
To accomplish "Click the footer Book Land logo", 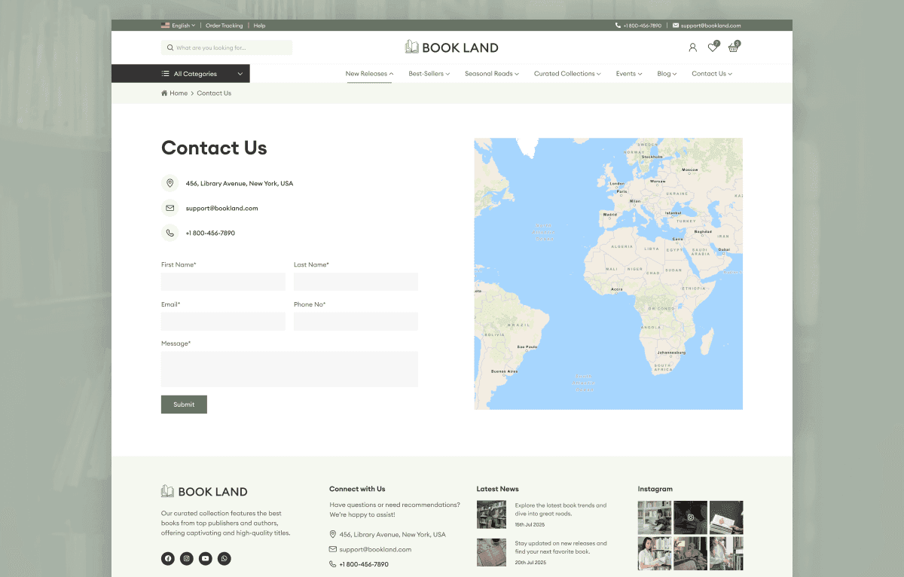I will [x=204, y=491].
